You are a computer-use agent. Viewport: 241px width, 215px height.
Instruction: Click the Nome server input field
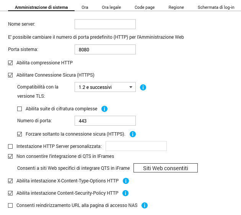click(105, 24)
